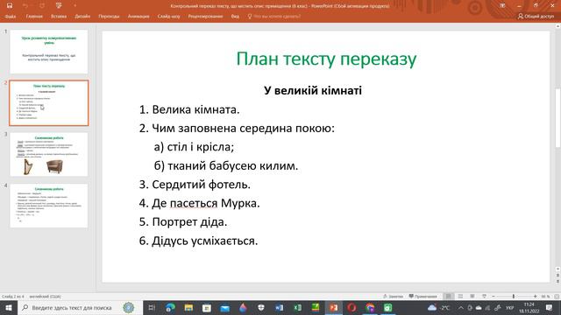Click the zoom in plus button
Viewport: 561px width, 315px height.
click(x=535, y=297)
